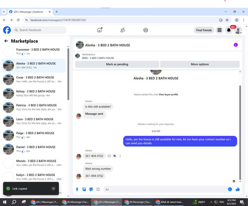Click the conversation list scrollbar
Screen dimensions: 248x206
68,74
